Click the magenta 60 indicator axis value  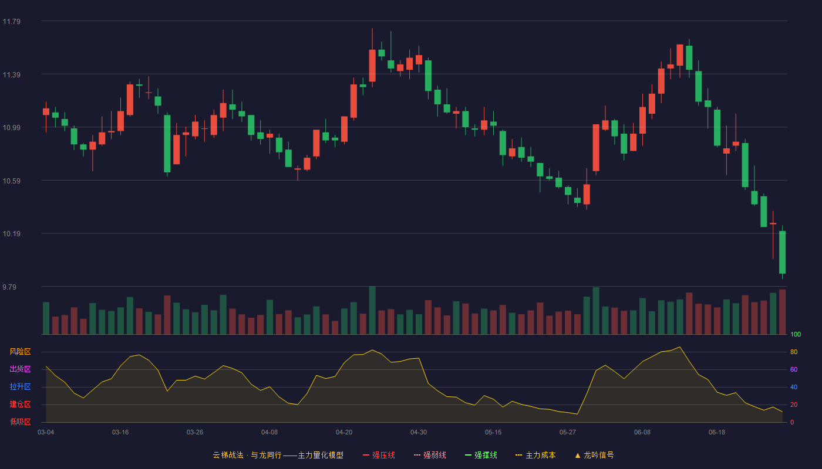coord(794,370)
